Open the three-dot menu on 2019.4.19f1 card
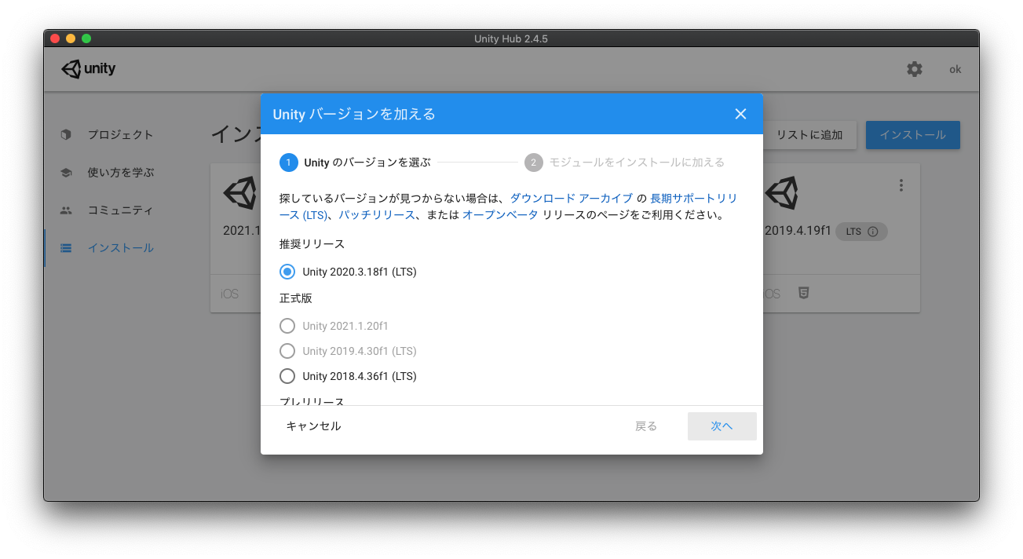The height and width of the screenshot is (559, 1023). tap(901, 185)
